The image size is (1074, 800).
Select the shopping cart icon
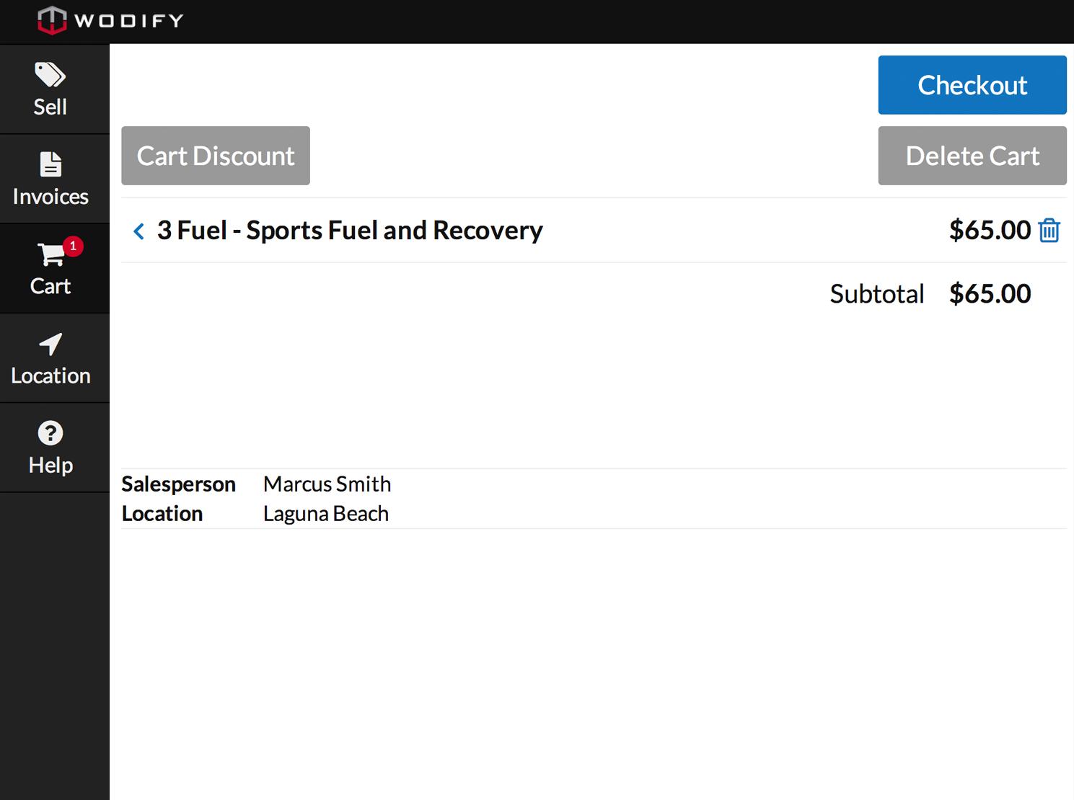click(50, 254)
